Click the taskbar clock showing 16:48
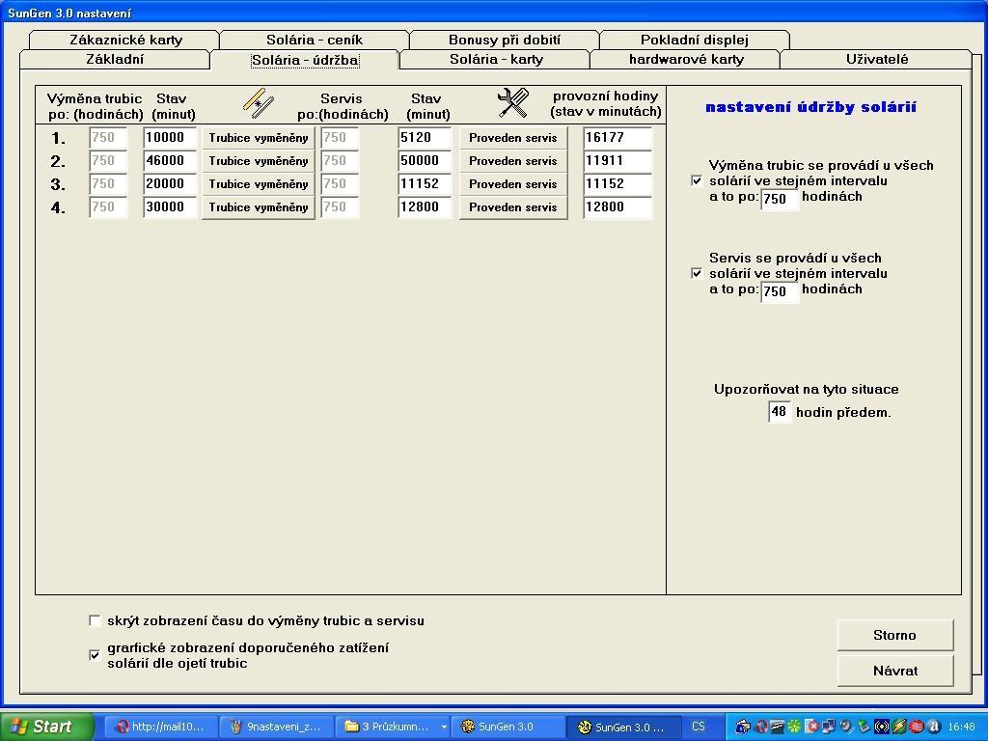 tap(962, 727)
